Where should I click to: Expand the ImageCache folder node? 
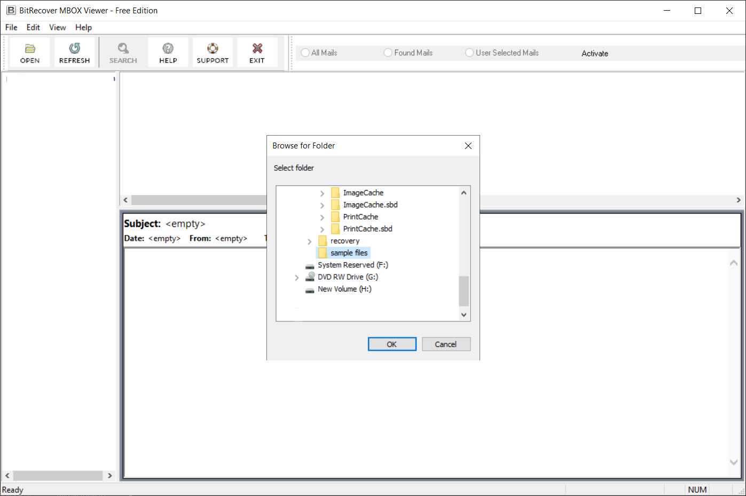322,193
